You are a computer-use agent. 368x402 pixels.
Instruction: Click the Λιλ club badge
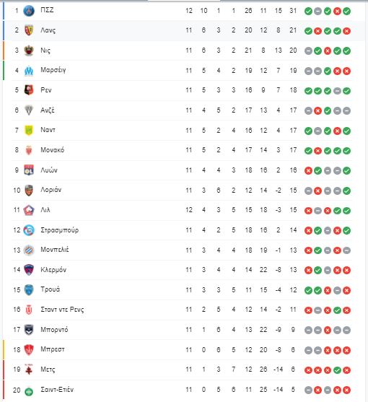coord(29,210)
